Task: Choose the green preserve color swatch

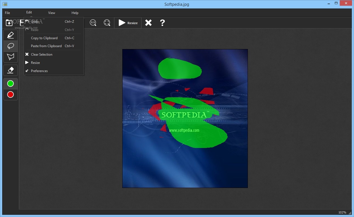Action: click(x=10, y=84)
